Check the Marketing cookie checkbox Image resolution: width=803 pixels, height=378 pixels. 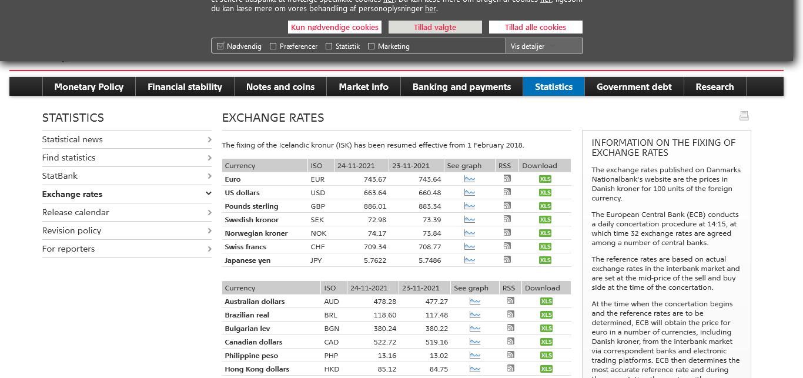pyautogui.click(x=372, y=46)
